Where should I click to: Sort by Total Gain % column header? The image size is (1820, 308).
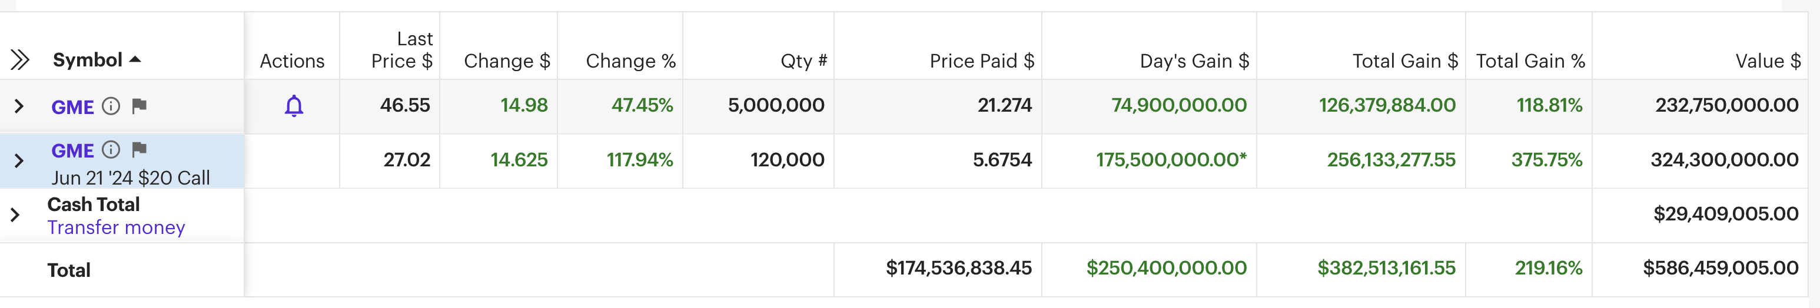point(1530,61)
